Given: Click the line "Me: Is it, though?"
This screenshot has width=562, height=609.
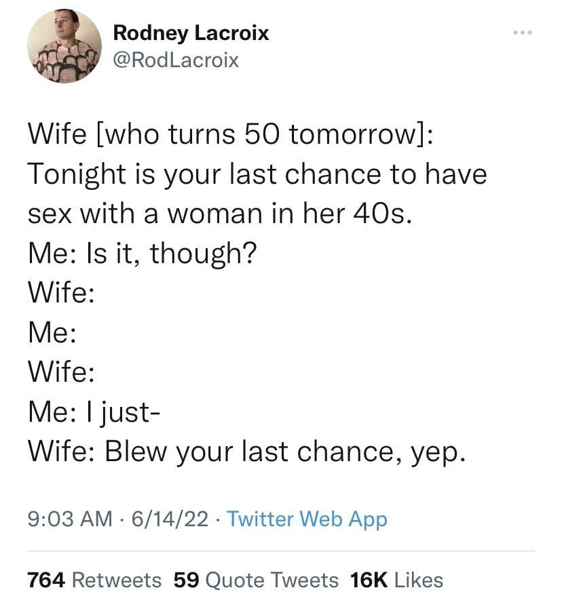Looking at the screenshot, I should 142,254.
